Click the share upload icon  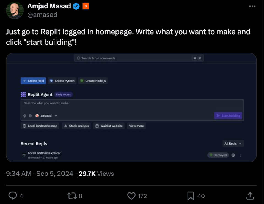click(250, 195)
